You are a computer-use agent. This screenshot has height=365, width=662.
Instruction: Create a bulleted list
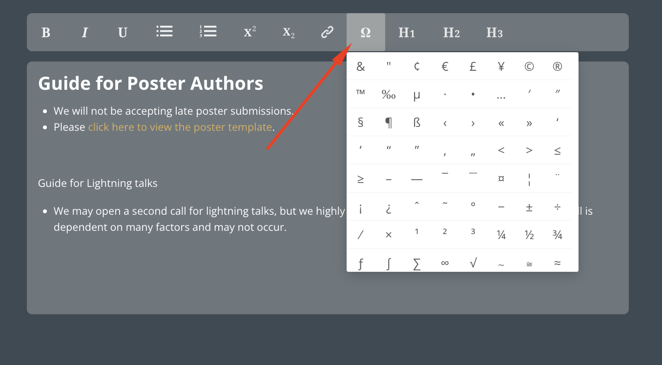(164, 31)
